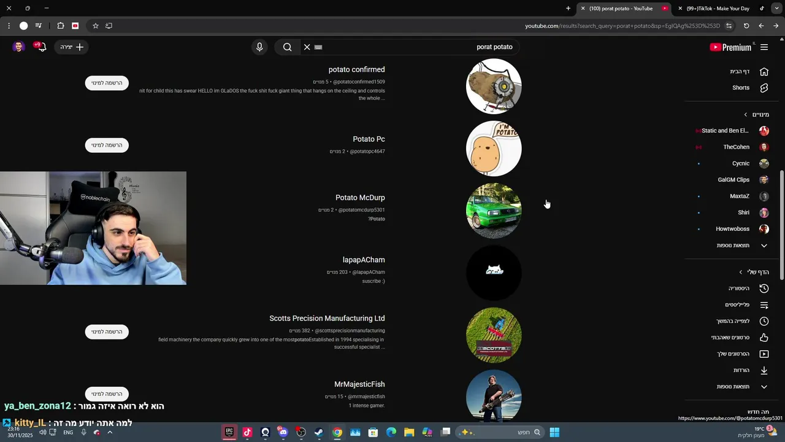Viewport: 785px width, 442px height.
Task: Open the Potato McDurp green car avatar
Action: pyautogui.click(x=494, y=211)
